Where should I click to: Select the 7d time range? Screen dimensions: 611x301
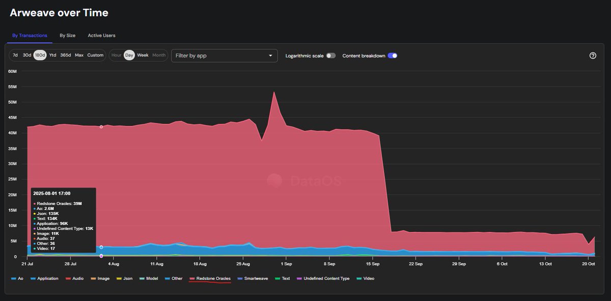pyautogui.click(x=15, y=55)
